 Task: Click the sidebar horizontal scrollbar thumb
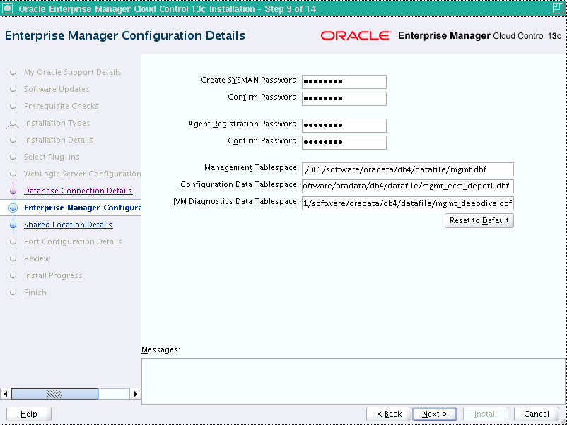54,394
